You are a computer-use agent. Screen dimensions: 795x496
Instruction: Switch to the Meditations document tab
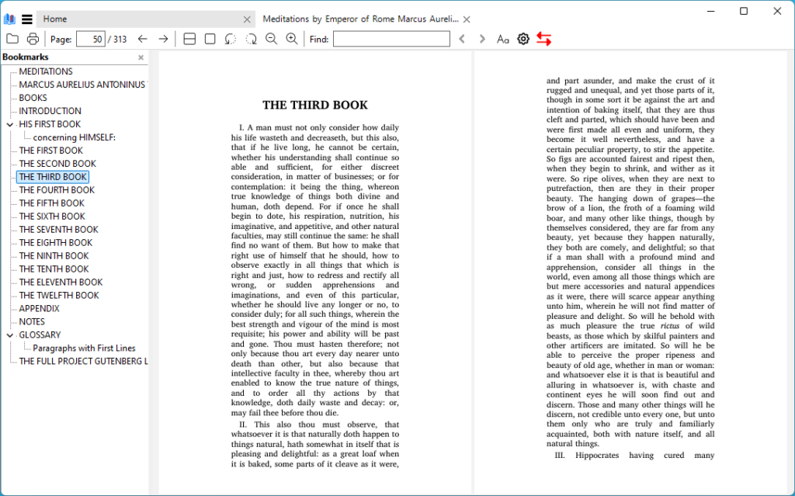point(366,19)
